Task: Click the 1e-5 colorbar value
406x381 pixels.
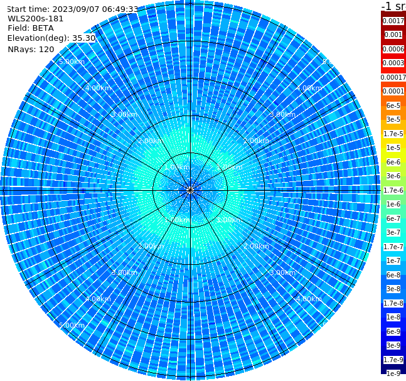Action: pyautogui.click(x=393, y=148)
